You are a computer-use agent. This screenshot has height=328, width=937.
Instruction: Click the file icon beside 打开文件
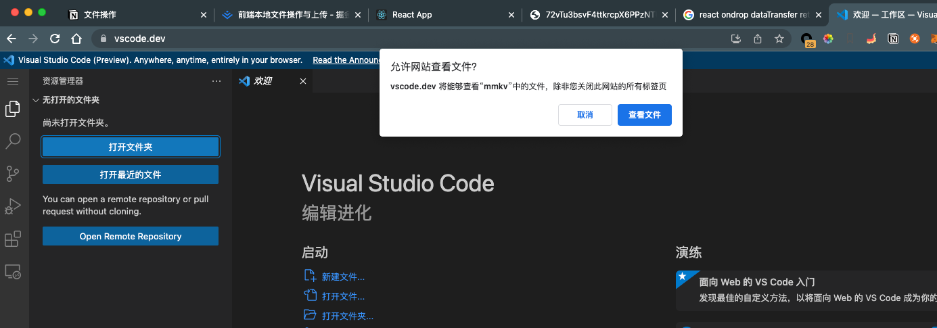coord(310,295)
